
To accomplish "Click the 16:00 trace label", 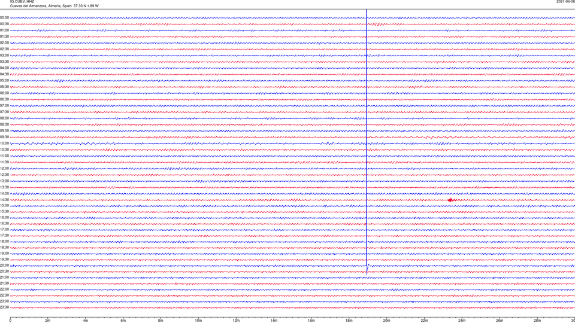I will pyautogui.click(x=4, y=218).
